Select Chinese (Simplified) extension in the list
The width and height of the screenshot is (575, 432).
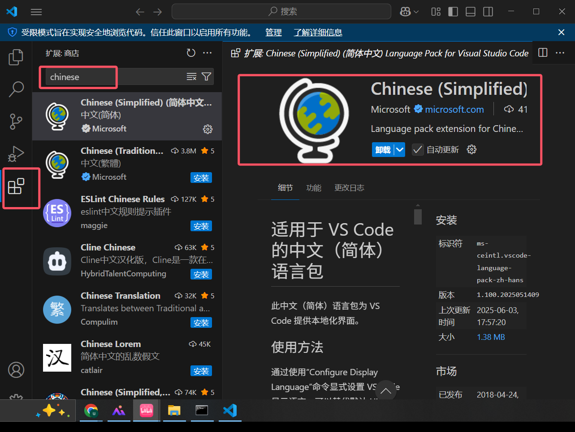[x=127, y=116]
